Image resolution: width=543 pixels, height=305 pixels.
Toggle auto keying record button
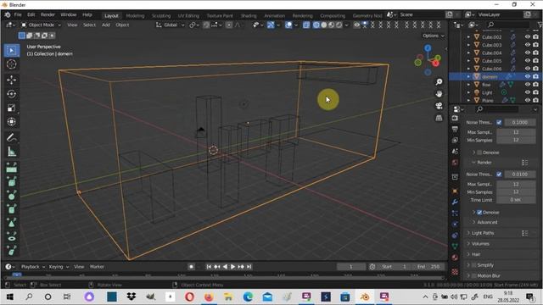tap(191, 267)
